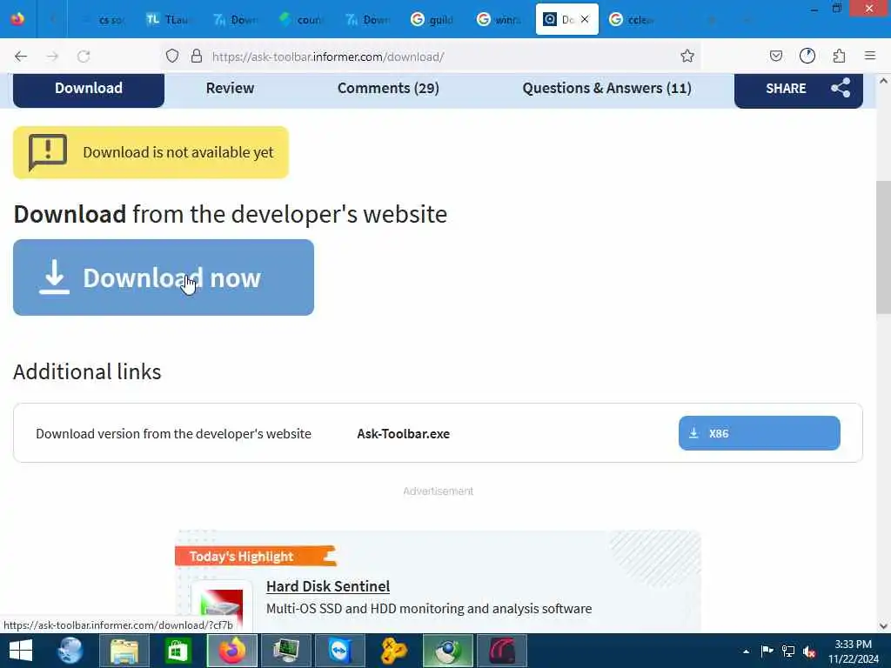This screenshot has width=891, height=668.
Task: Click the share icon next to SHARE
Action: coord(841,88)
